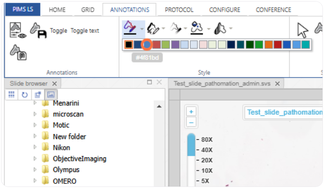324x188 pixels.
Task: Click the stroke color pen icon
Action: 130,27
